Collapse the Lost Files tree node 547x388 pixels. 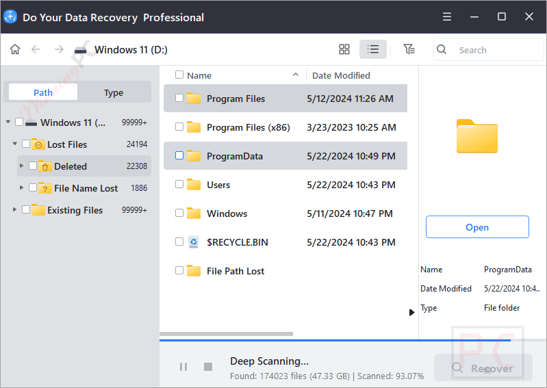tap(14, 144)
